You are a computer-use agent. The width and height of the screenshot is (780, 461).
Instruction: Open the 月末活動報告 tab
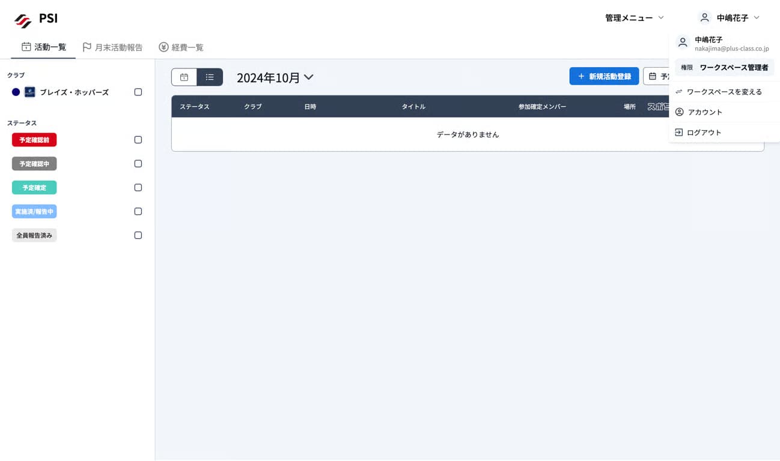pos(112,47)
